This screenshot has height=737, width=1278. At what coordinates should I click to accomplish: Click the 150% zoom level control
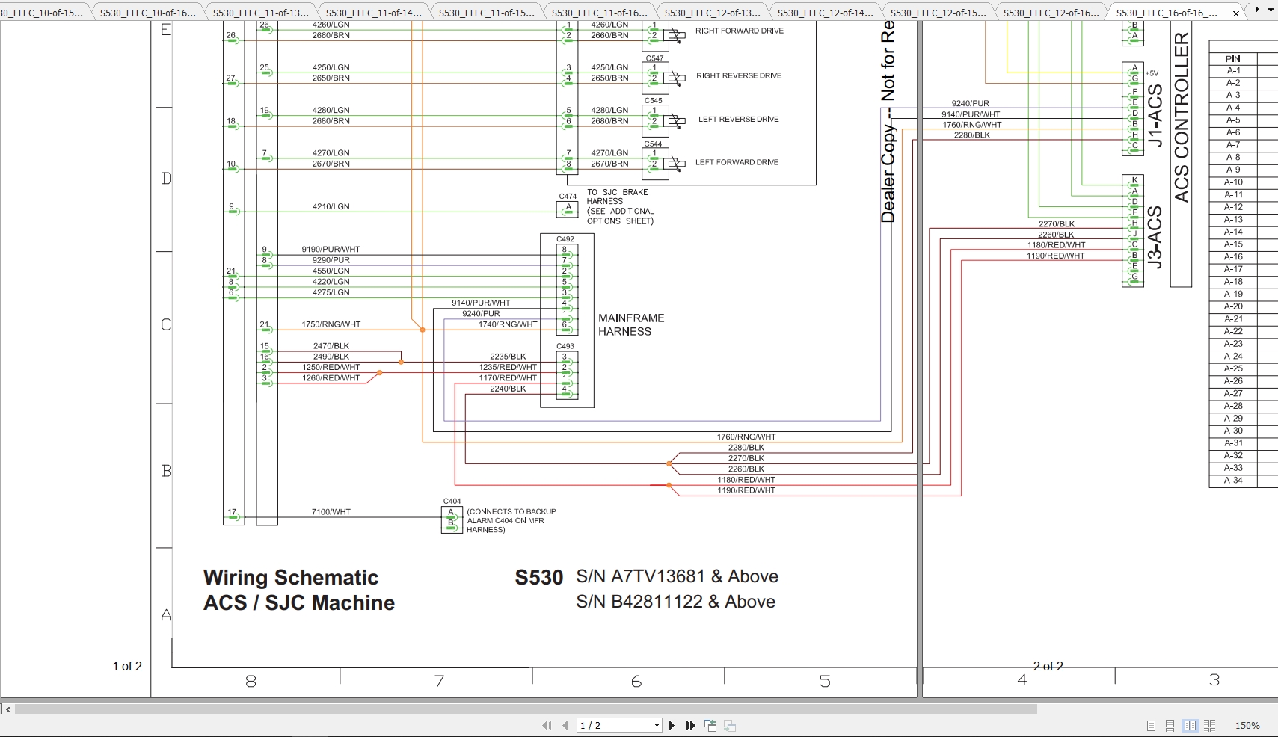tap(1247, 725)
